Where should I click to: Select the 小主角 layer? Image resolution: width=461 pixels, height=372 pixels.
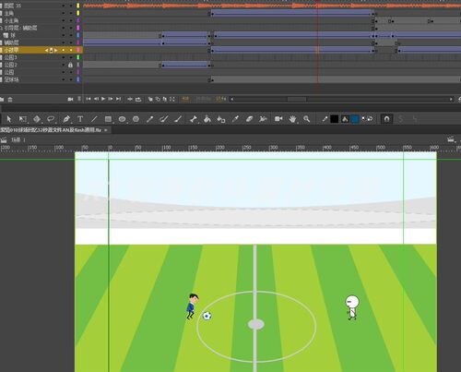pos(11,20)
